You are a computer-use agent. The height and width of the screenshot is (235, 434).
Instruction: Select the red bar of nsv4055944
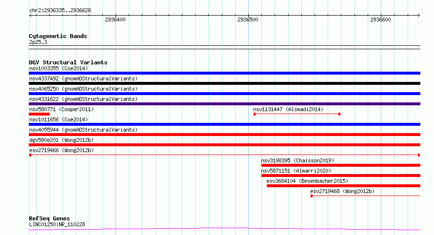tap(224, 135)
